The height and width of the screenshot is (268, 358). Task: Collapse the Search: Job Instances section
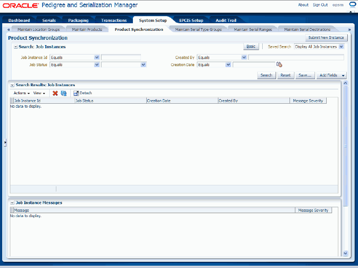pos(16,47)
